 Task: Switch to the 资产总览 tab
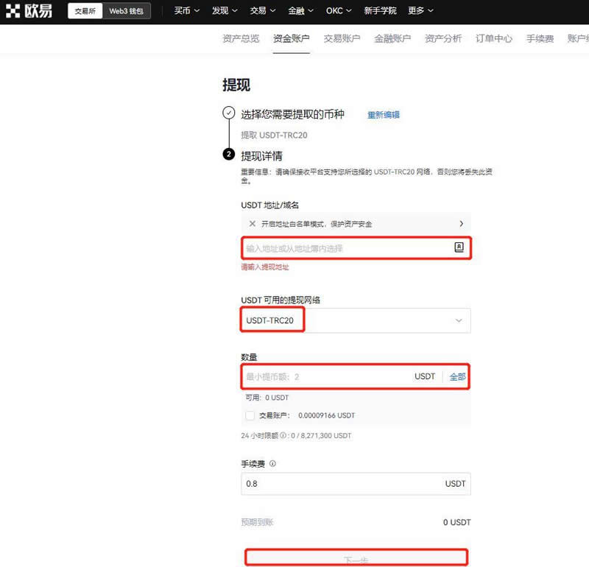240,38
